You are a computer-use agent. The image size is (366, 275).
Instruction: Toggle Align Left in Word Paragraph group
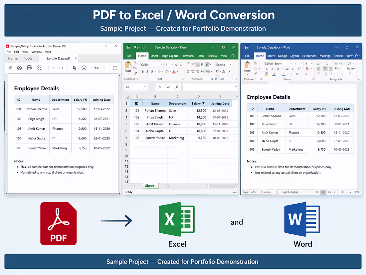tap(319, 69)
